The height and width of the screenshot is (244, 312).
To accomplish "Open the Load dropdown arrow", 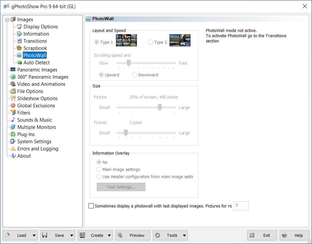I will tap(34, 236).
